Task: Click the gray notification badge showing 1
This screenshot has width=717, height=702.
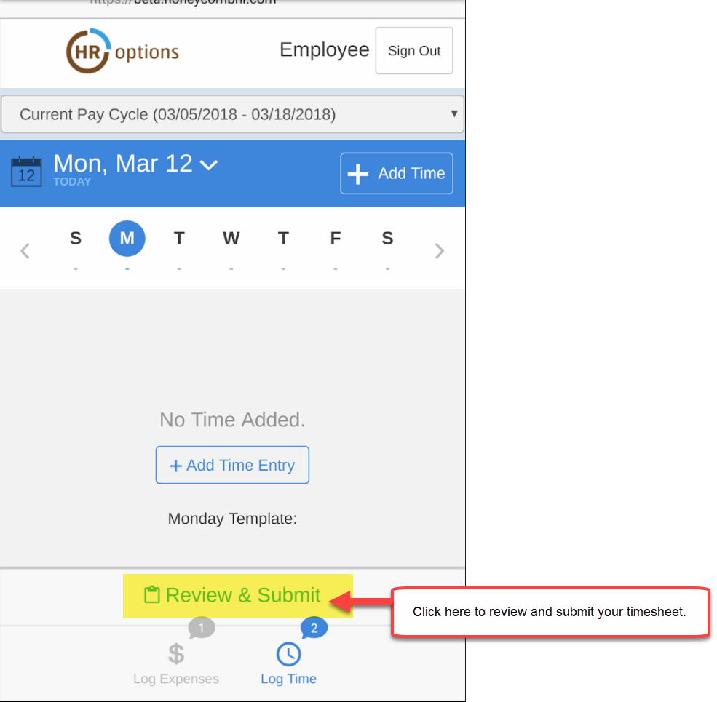Action: click(202, 627)
